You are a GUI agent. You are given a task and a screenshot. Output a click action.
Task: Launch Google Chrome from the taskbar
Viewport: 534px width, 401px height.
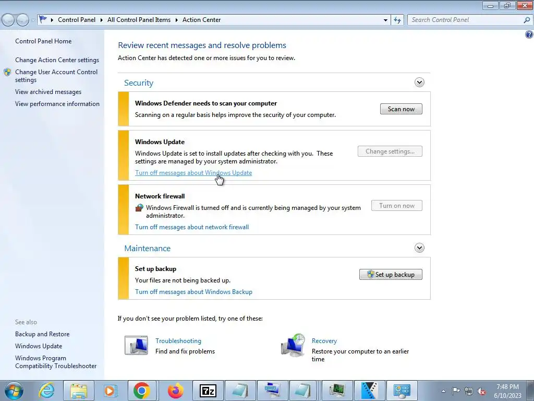pyautogui.click(x=142, y=391)
